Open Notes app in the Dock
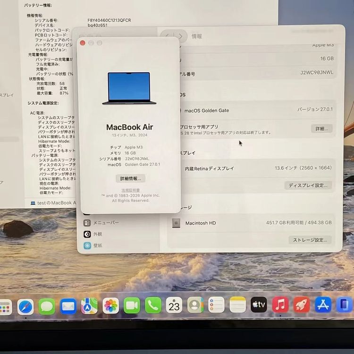 pos(237,305)
